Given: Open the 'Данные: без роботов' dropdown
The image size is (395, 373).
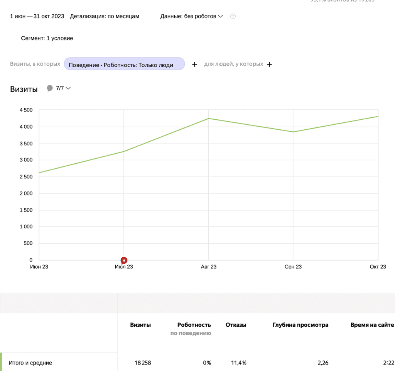Looking at the screenshot, I should pos(191,17).
